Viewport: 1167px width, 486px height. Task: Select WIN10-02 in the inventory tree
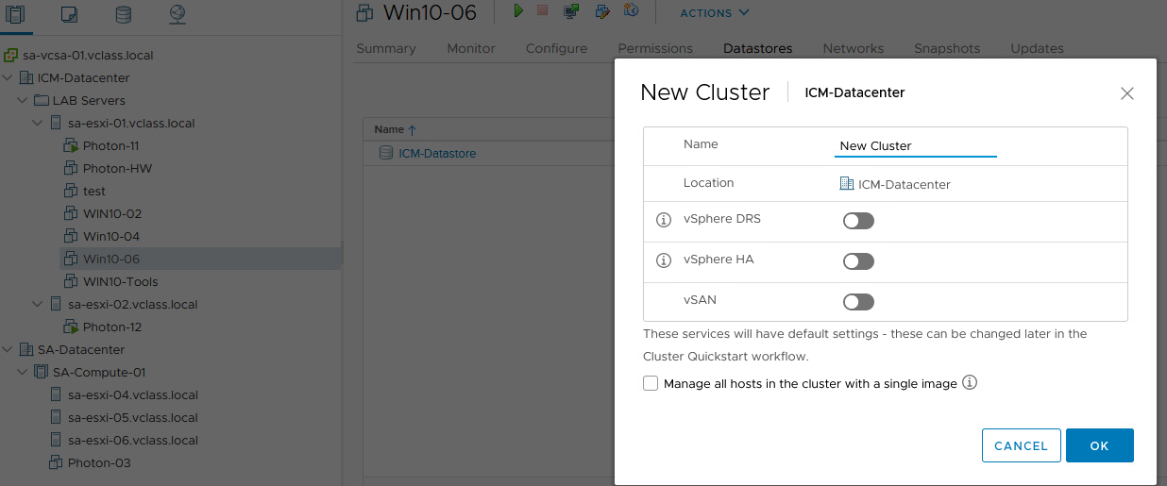coord(112,213)
